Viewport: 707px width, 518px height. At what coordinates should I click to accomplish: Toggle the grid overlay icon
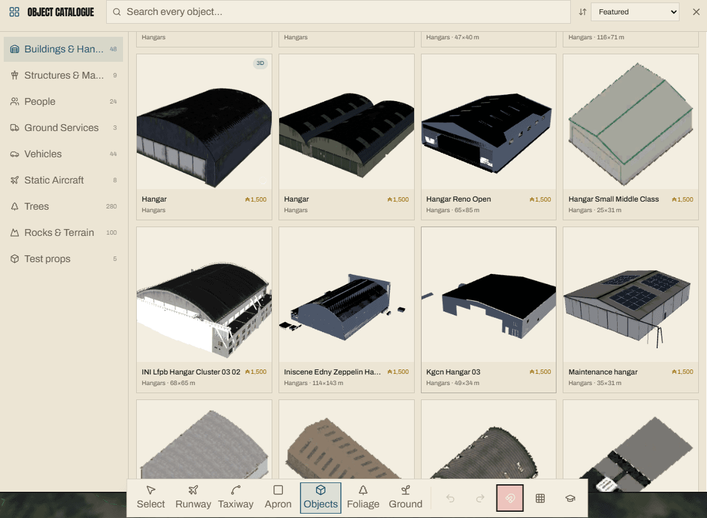[540, 498]
